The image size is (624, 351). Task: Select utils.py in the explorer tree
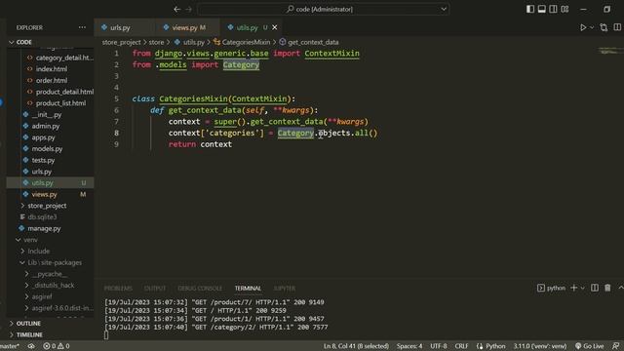[42, 183]
